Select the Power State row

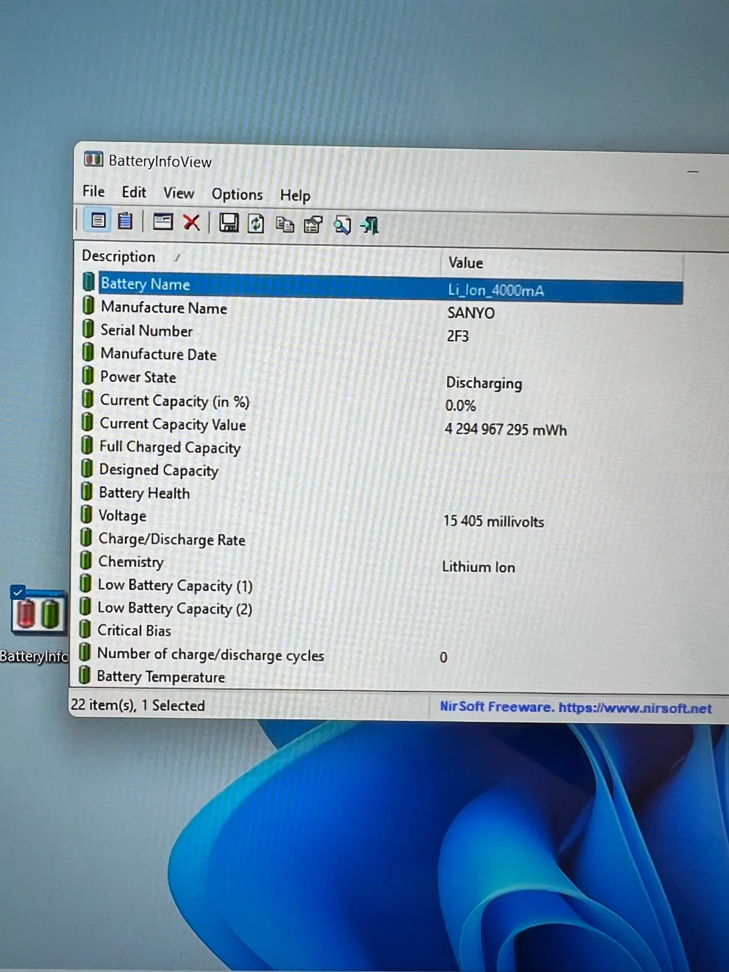[382, 380]
